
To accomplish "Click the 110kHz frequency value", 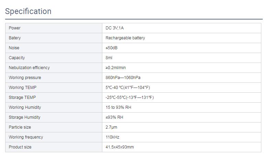I will pyautogui.click(x=112, y=137).
